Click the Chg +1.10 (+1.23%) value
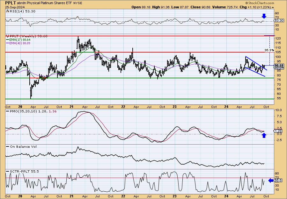This screenshot has width=287, height=199. click(255, 7)
